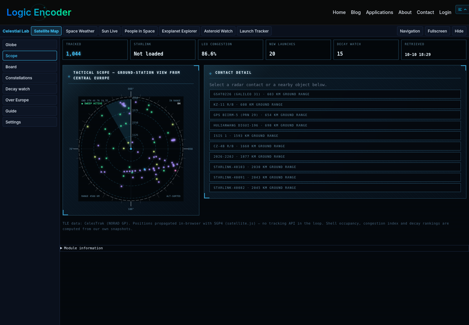Click the Logic Encoder logo

pyautogui.click(x=39, y=12)
